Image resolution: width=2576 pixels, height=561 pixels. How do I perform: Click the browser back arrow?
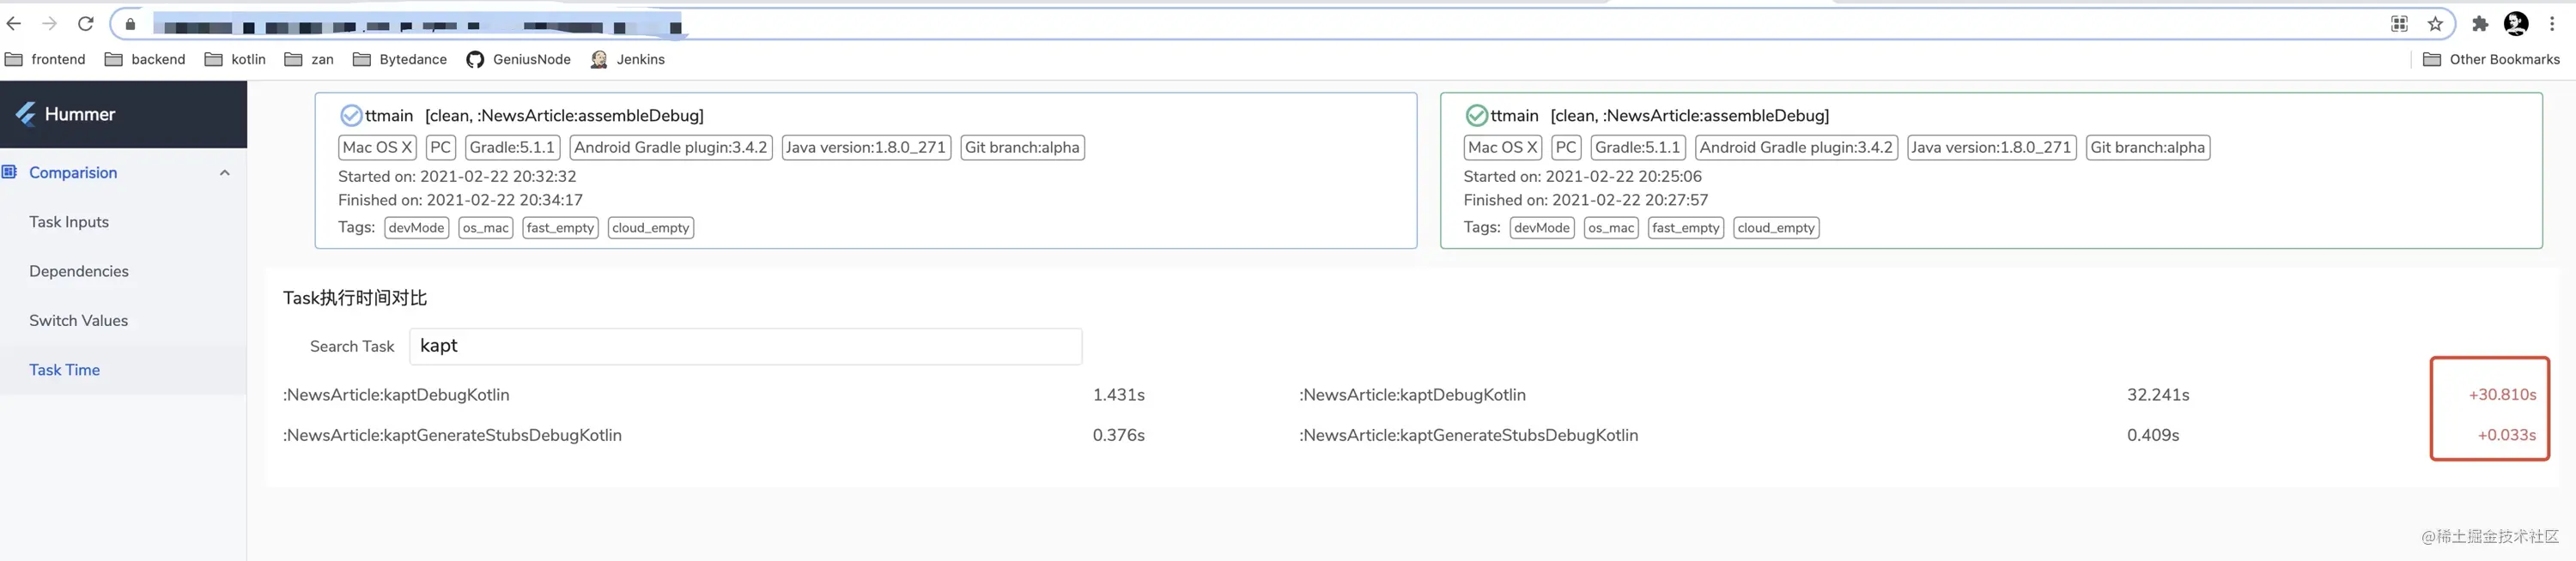coord(13,23)
